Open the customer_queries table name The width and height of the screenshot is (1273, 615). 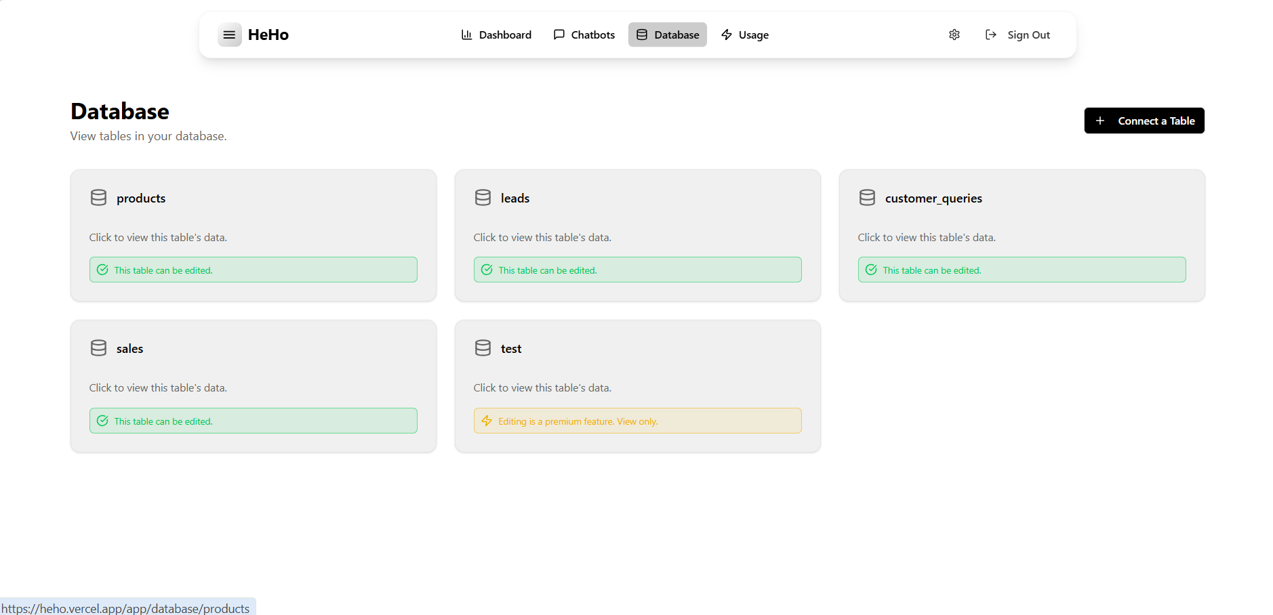[933, 198]
